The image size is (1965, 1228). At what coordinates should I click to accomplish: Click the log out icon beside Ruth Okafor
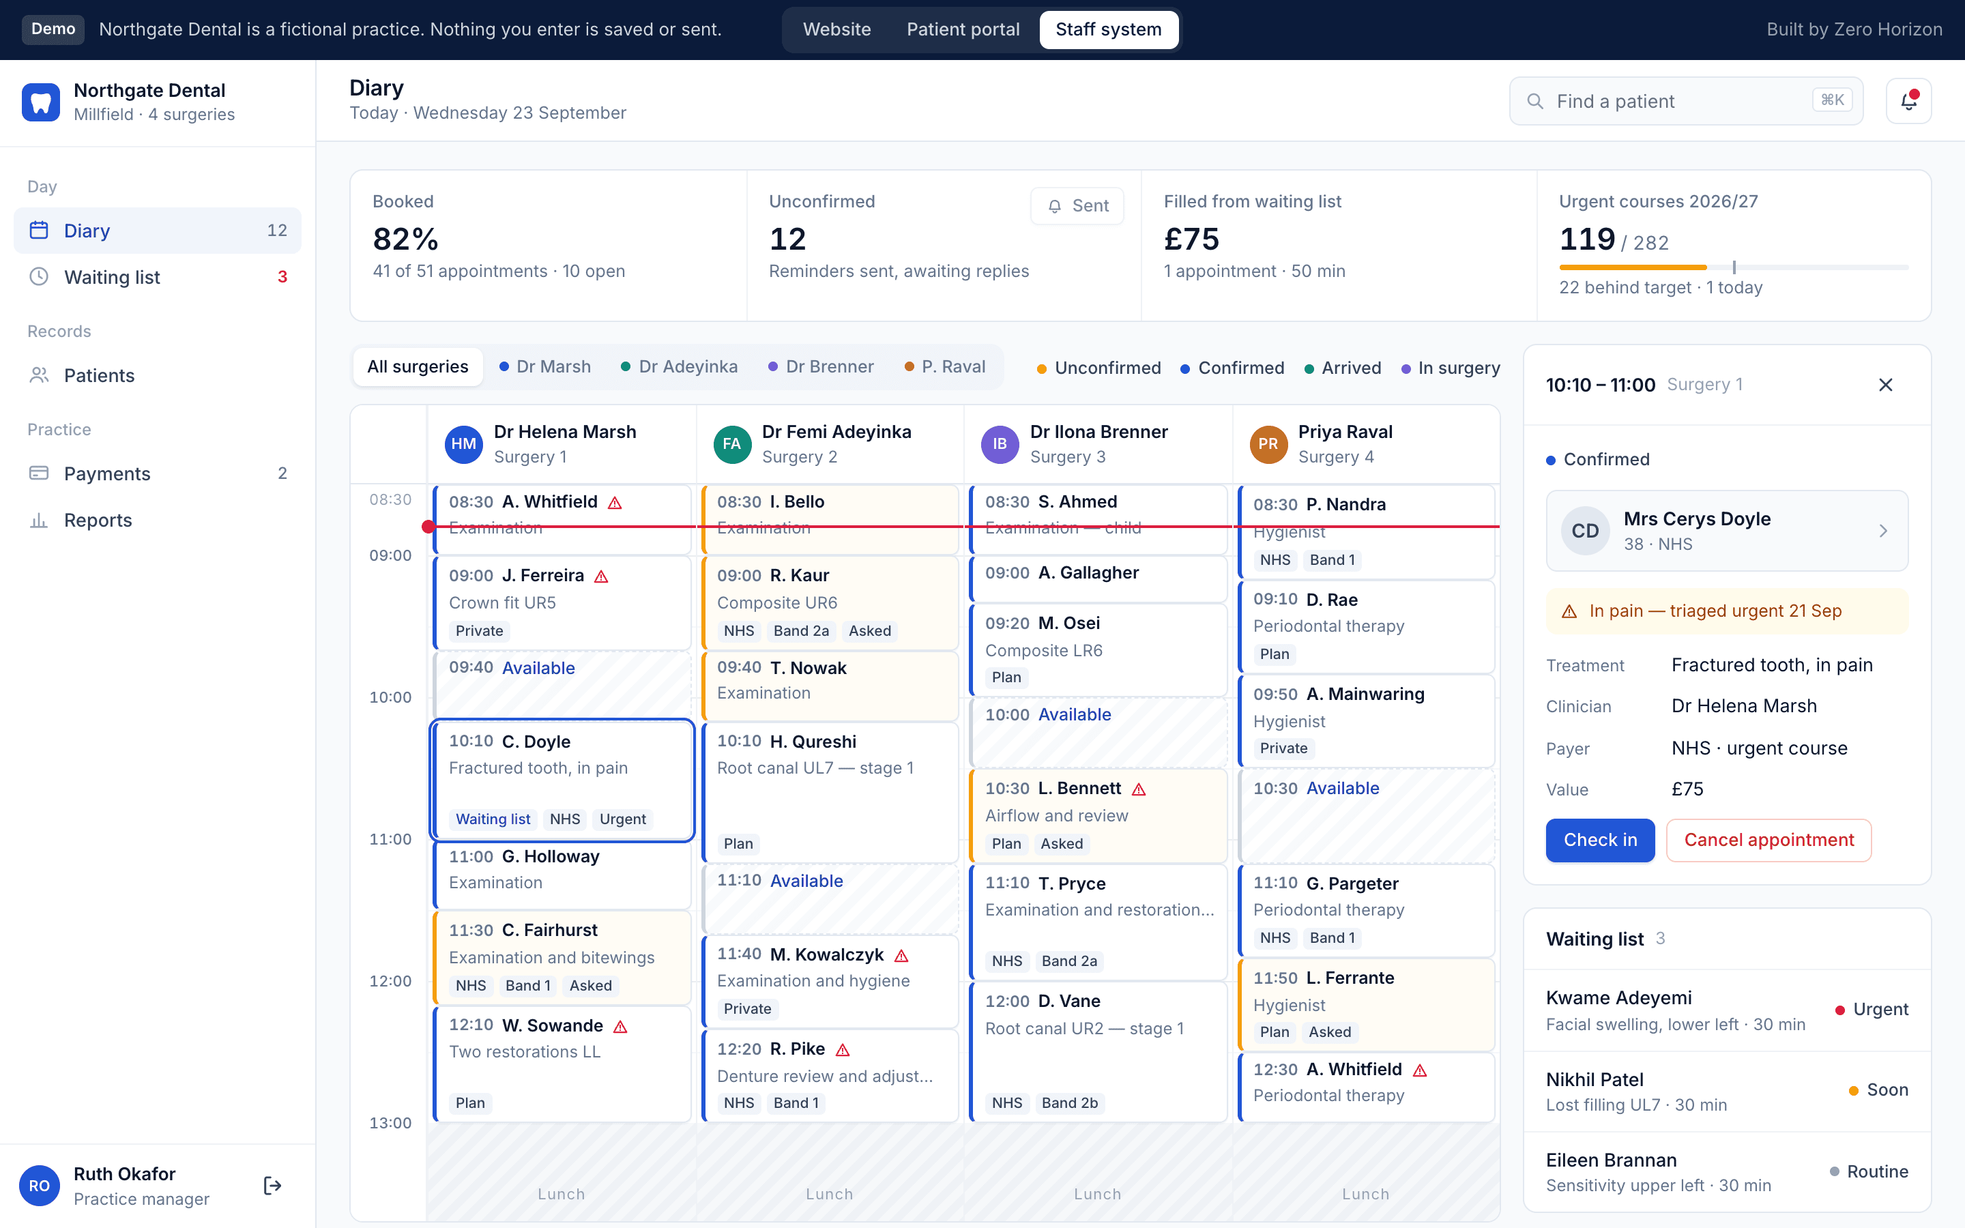[273, 1186]
